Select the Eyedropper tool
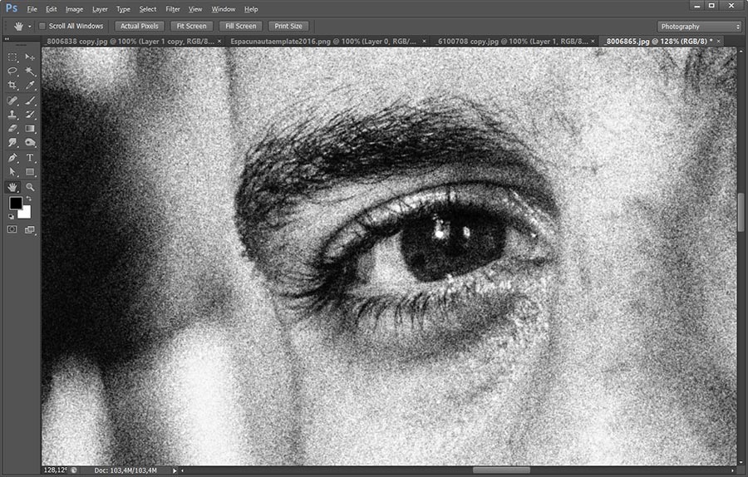Image resolution: width=748 pixels, height=477 pixels. (x=30, y=86)
